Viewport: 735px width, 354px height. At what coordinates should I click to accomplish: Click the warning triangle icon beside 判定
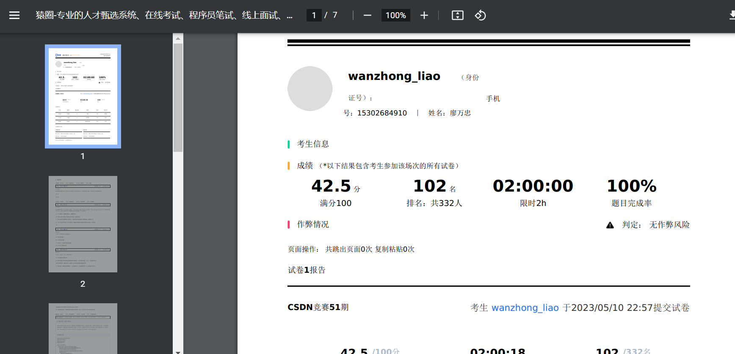point(610,225)
